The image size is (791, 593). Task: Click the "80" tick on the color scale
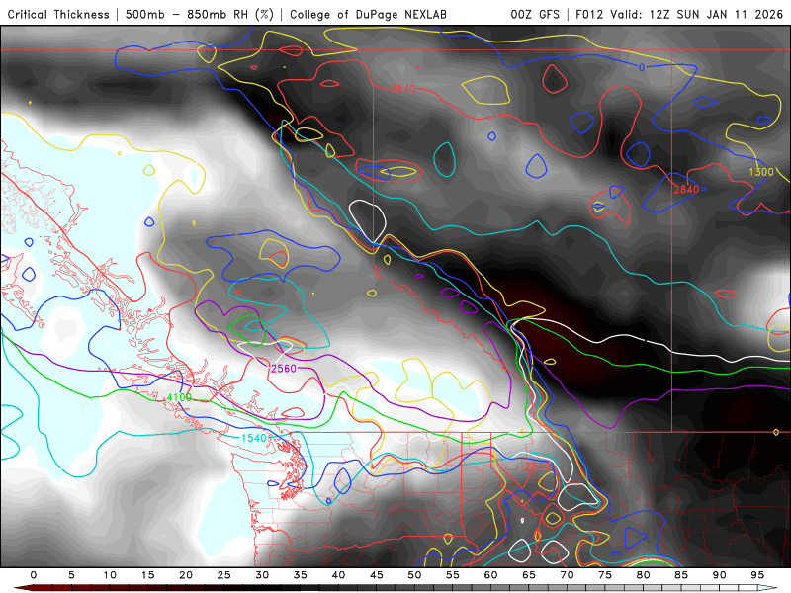coord(643,575)
